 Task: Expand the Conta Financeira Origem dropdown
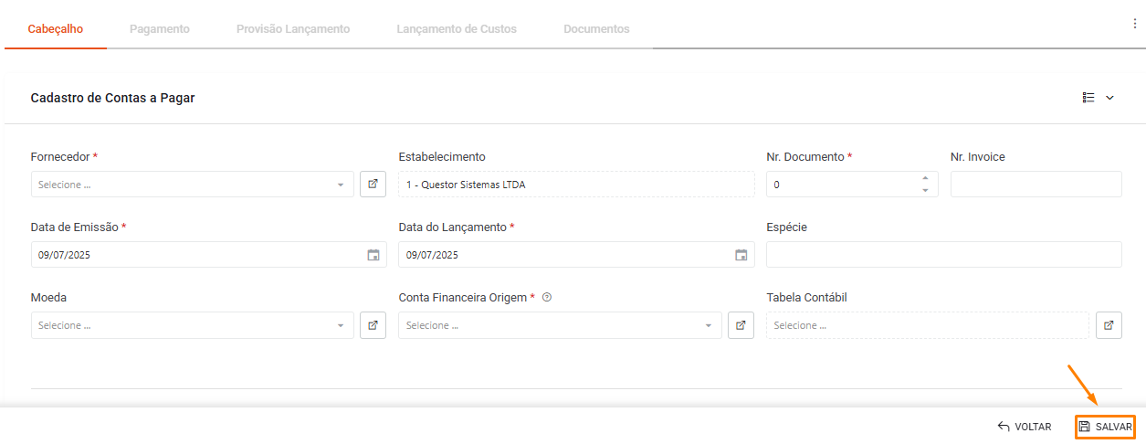tap(709, 326)
